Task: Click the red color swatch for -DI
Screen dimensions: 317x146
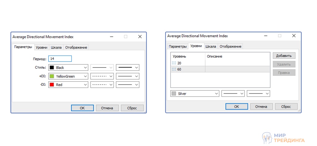Action: tap(52, 85)
